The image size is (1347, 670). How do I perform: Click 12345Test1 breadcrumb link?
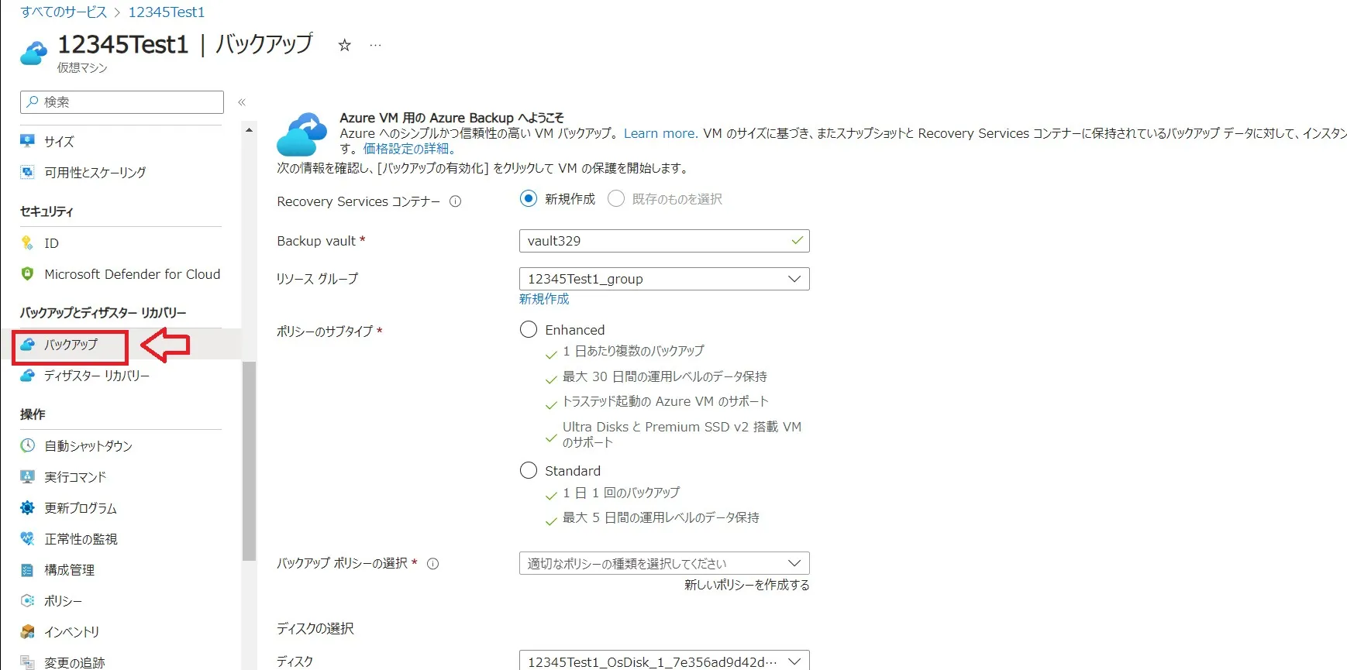pos(167,12)
